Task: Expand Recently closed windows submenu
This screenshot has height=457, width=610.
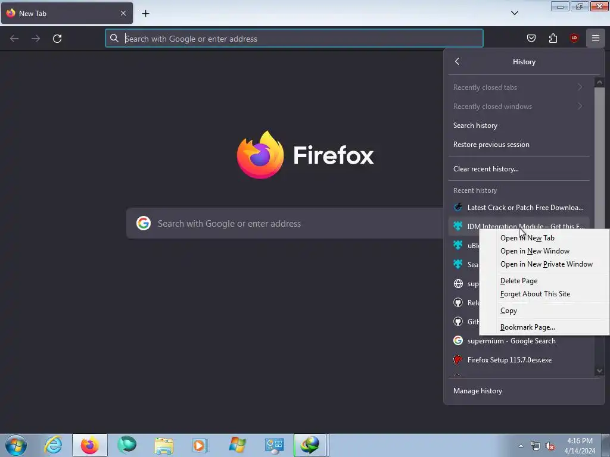Action: point(519,107)
